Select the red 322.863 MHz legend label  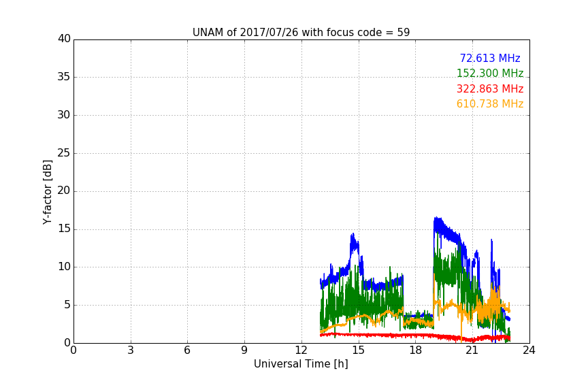[x=490, y=89]
